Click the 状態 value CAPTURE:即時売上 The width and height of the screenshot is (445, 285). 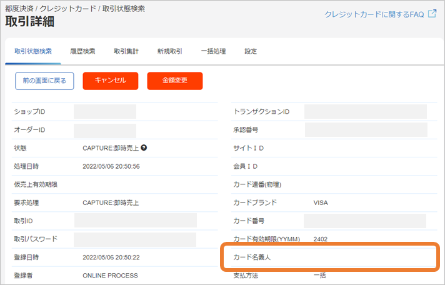click(111, 148)
